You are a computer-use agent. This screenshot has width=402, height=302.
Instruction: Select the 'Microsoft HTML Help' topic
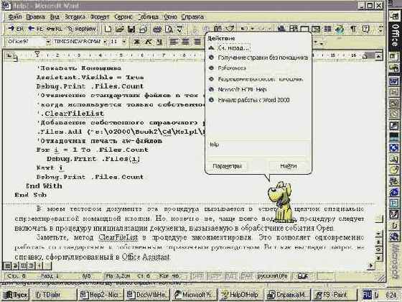click(x=243, y=90)
